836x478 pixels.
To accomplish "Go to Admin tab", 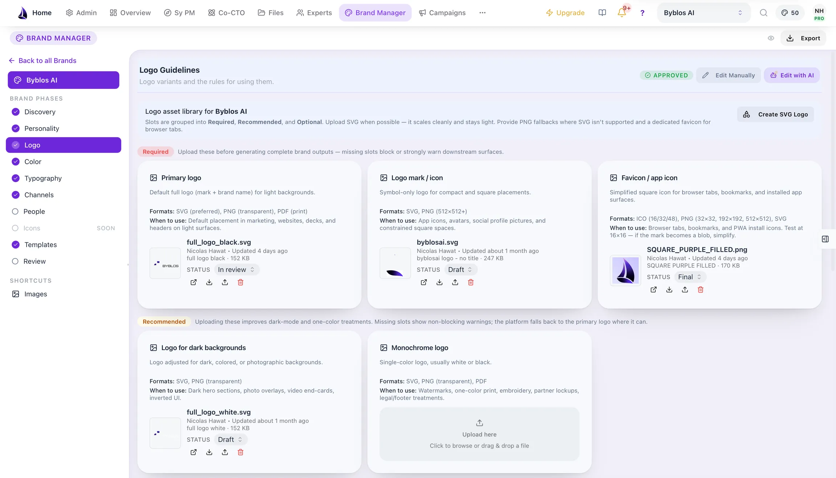I will pyautogui.click(x=81, y=13).
